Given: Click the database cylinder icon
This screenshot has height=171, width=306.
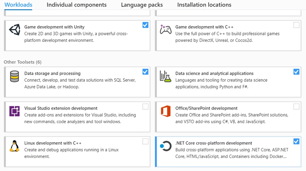Looking at the screenshot, I should 15,76.
